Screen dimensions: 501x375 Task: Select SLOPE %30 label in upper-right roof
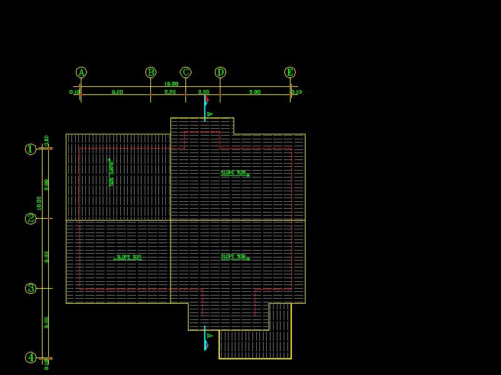(x=233, y=172)
